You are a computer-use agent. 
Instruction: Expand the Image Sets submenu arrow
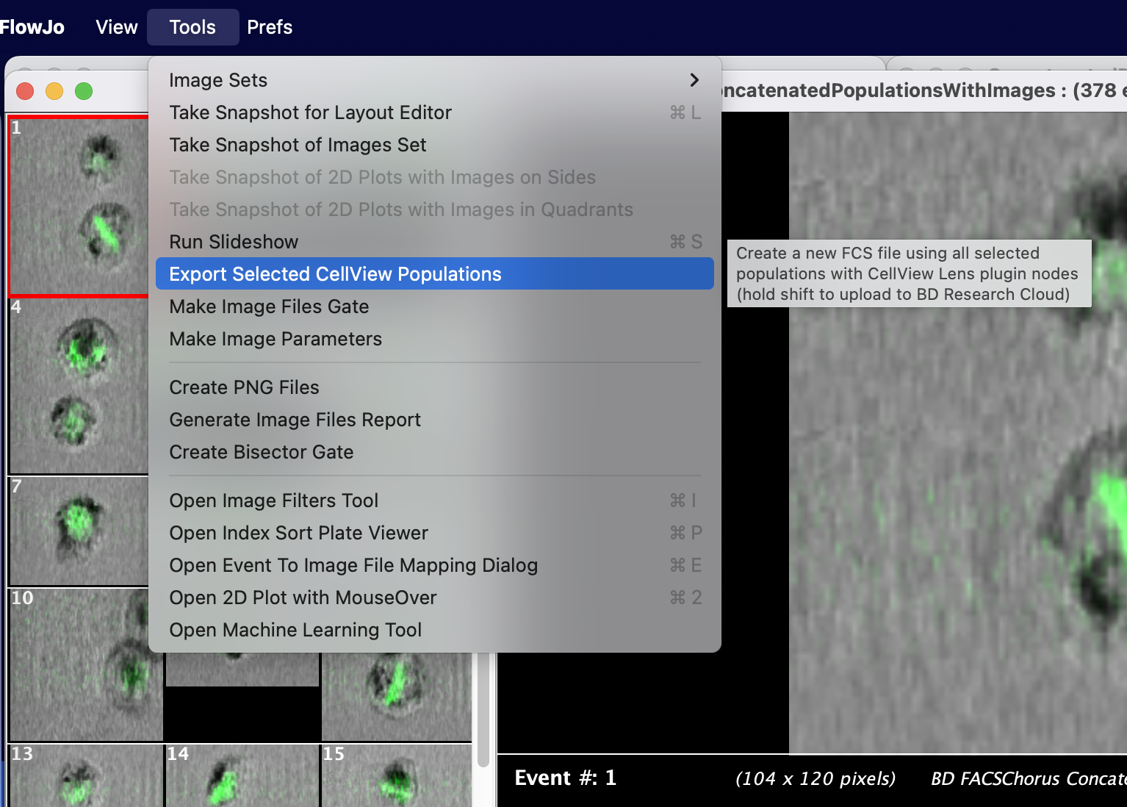tap(694, 80)
